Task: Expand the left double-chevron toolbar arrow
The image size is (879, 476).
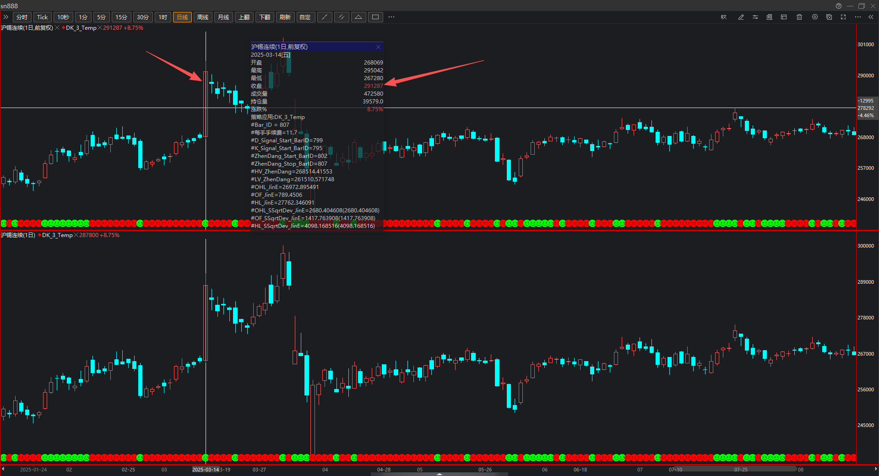Action: [x=6, y=17]
